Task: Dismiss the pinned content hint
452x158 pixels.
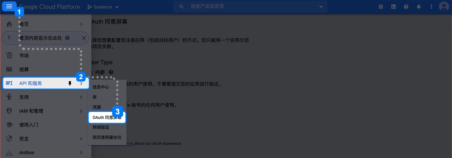Action: [x=84, y=38]
